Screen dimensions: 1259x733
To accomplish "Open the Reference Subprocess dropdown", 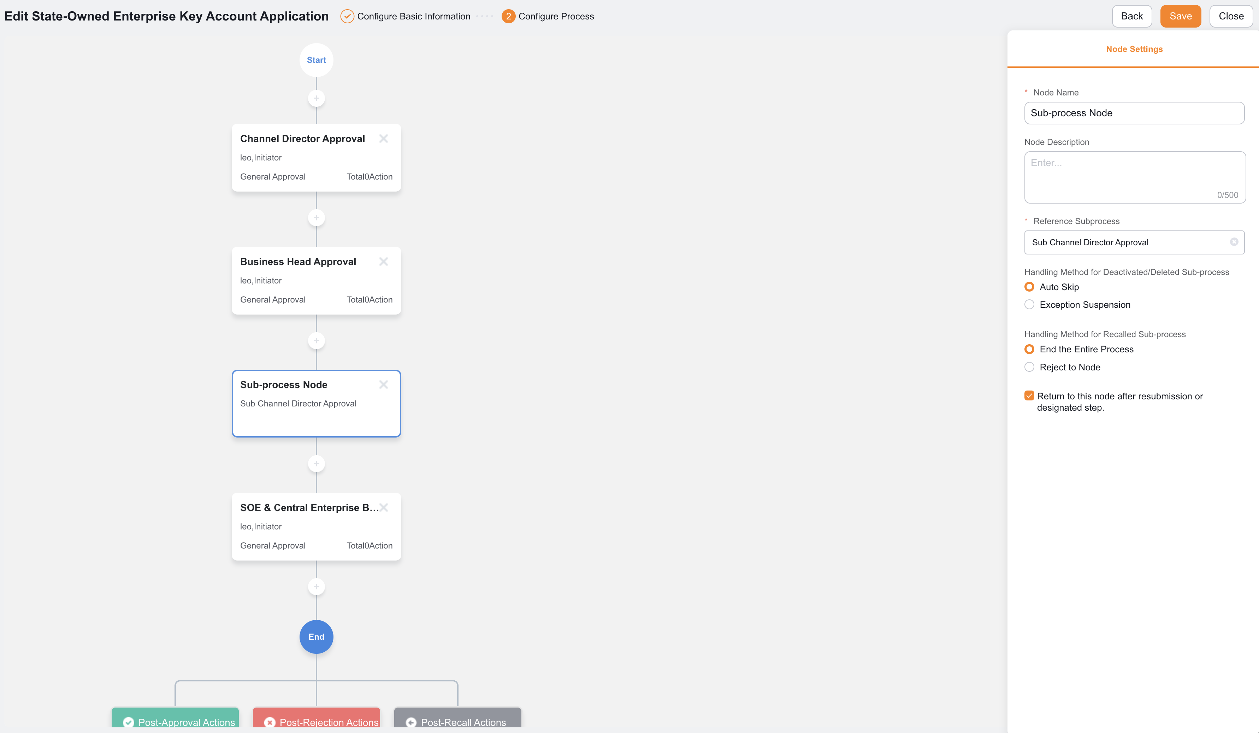I will [x=1134, y=242].
